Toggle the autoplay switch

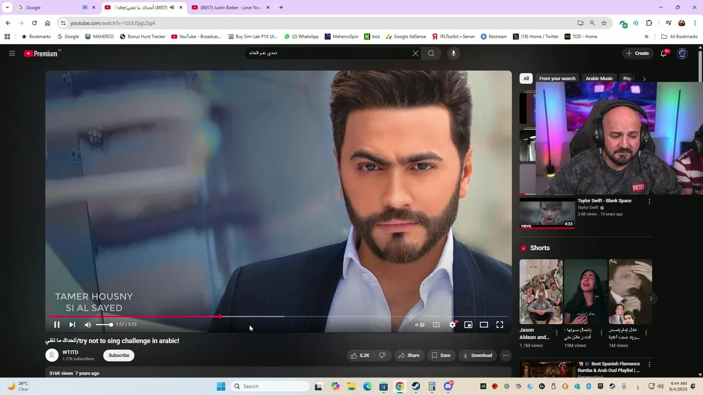(x=420, y=325)
